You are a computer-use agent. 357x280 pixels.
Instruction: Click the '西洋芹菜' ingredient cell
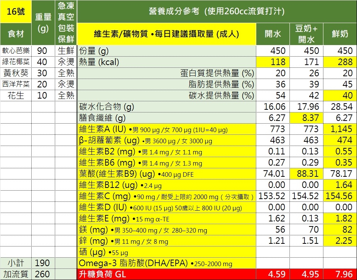pyautogui.click(x=16, y=84)
